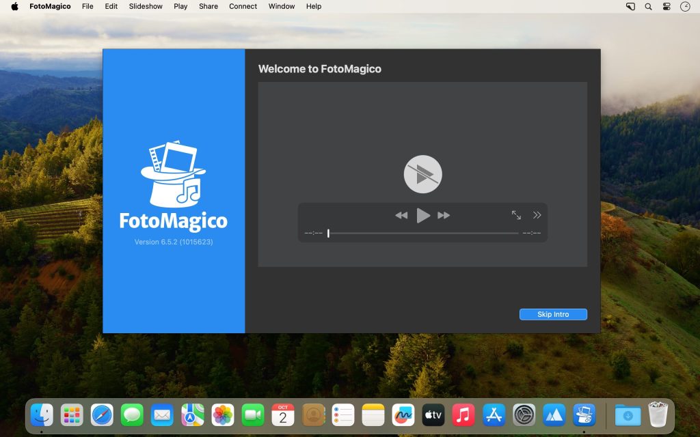Open the Downloads folder in the Dock
The height and width of the screenshot is (437, 700).
coord(628,415)
